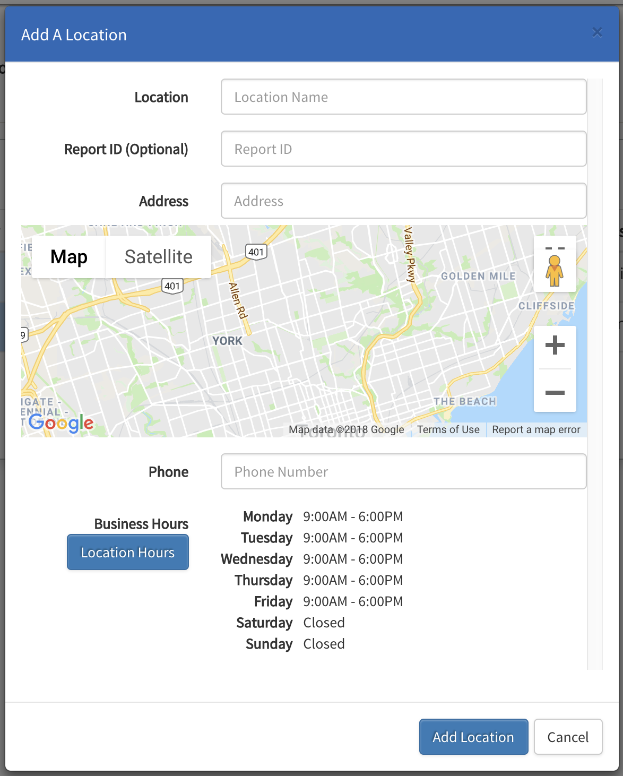Open the Location Hours editor
The height and width of the screenshot is (776, 623).
[x=127, y=553]
